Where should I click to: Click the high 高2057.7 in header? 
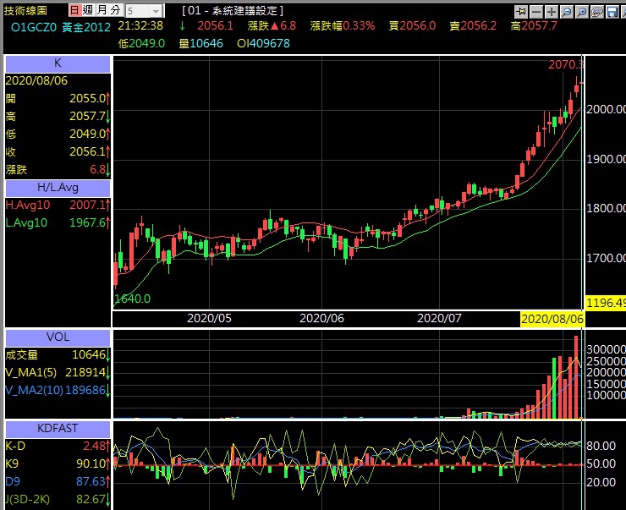pyautogui.click(x=534, y=26)
